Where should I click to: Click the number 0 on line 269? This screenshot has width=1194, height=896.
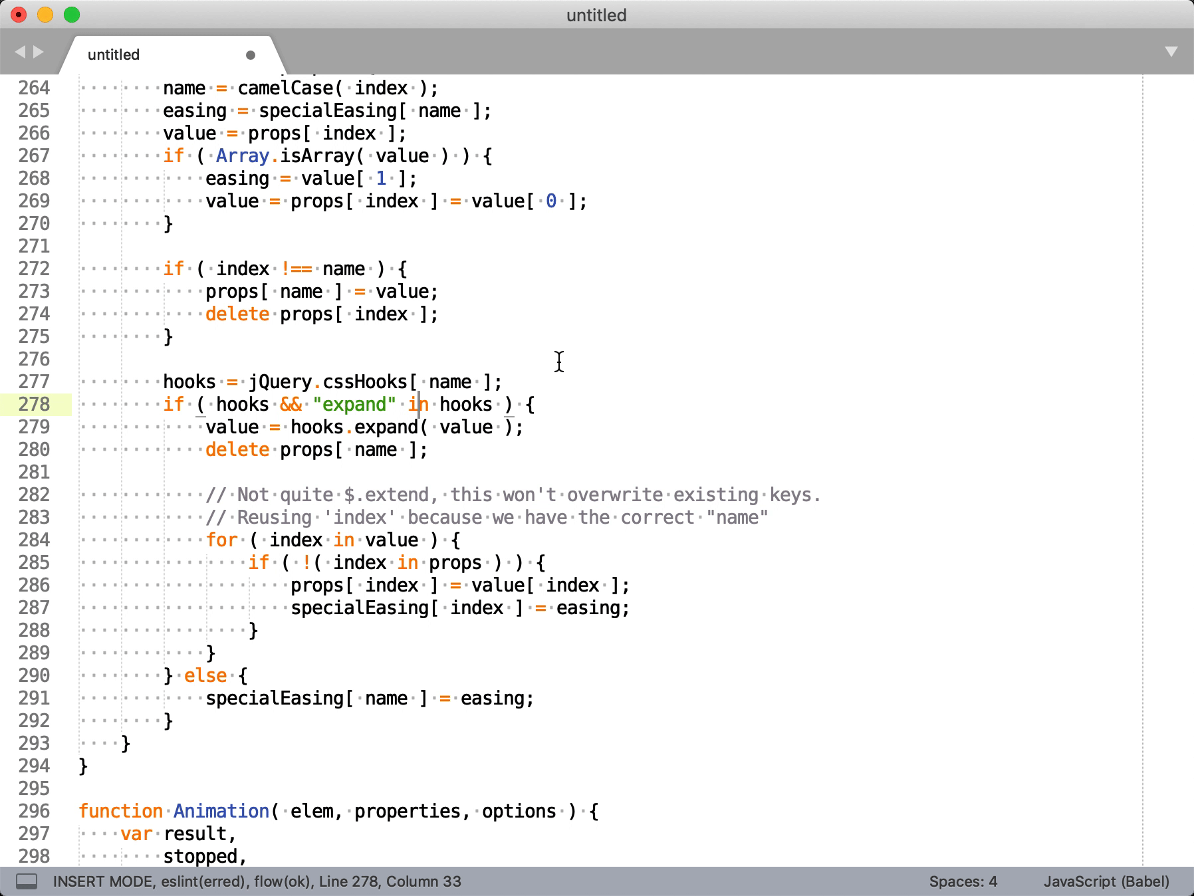(551, 201)
